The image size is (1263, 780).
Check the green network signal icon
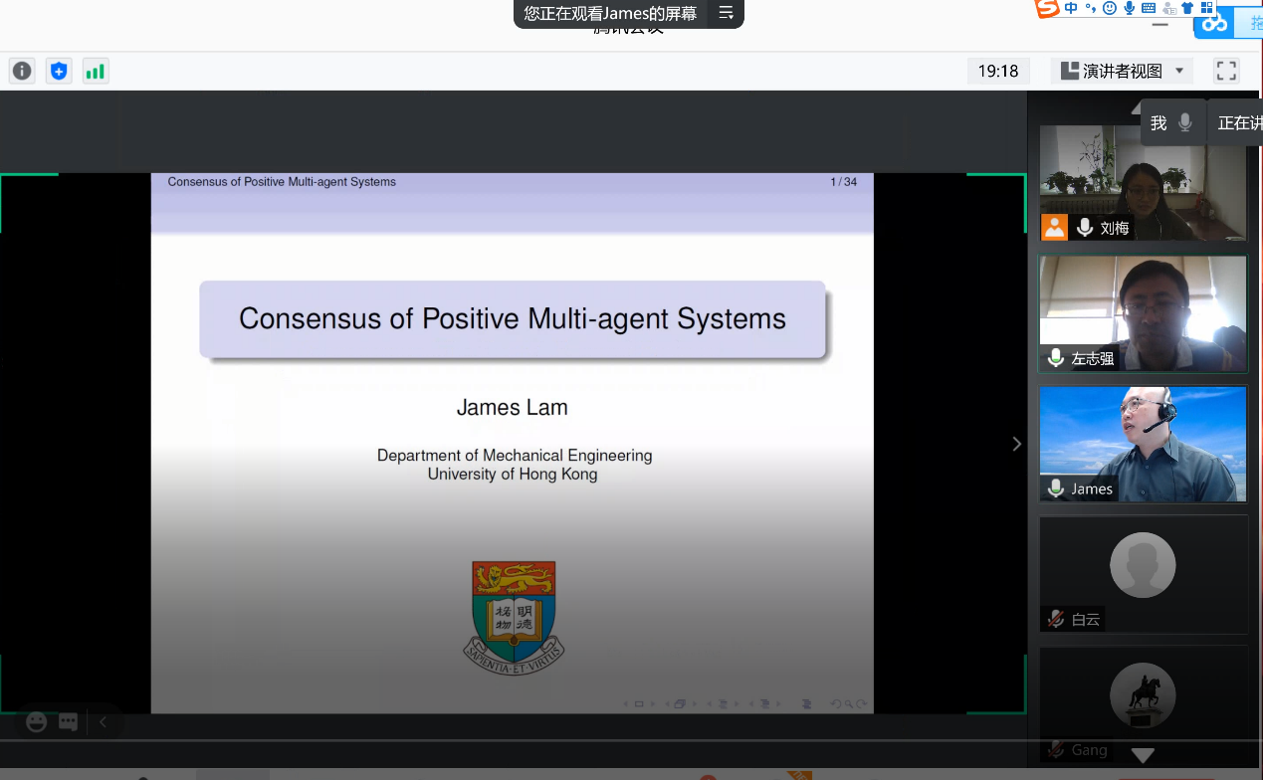[x=96, y=71]
